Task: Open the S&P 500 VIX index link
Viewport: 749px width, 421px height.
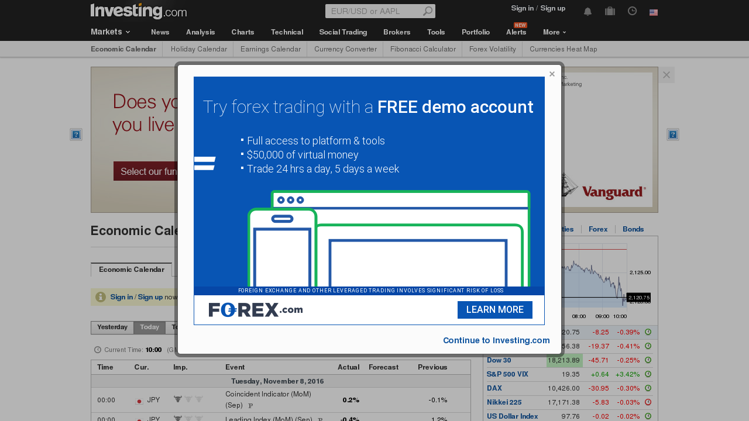Action: coord(507,374)
